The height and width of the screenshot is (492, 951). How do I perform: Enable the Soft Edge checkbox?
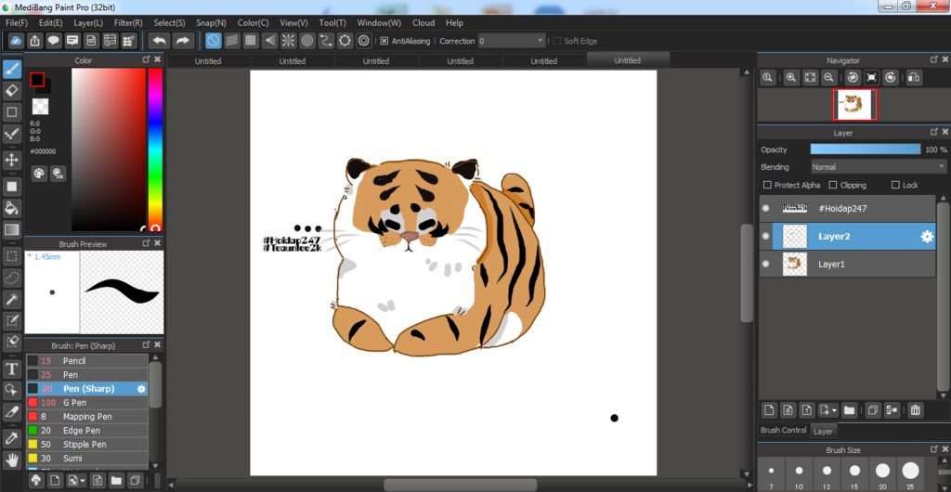pos(557,41)
